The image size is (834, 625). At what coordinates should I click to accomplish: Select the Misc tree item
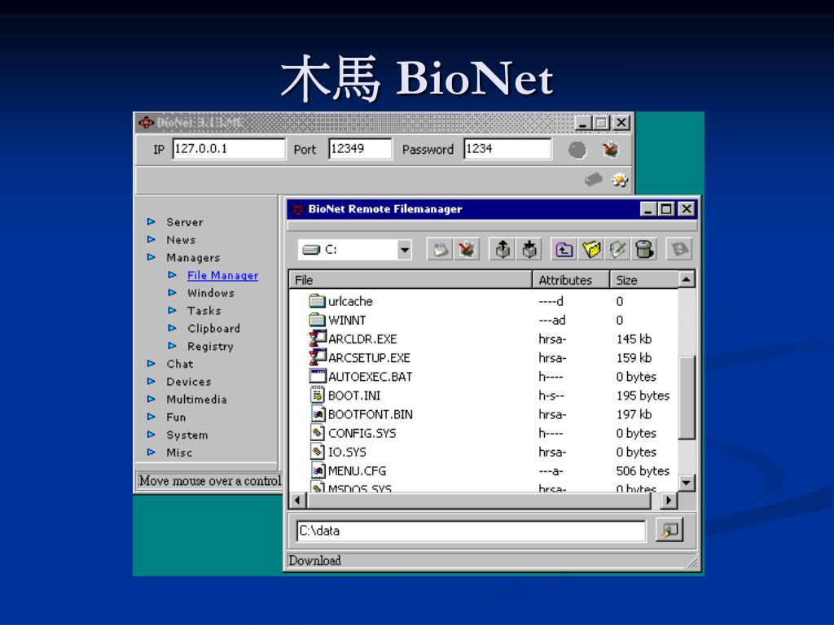point(179,452)
